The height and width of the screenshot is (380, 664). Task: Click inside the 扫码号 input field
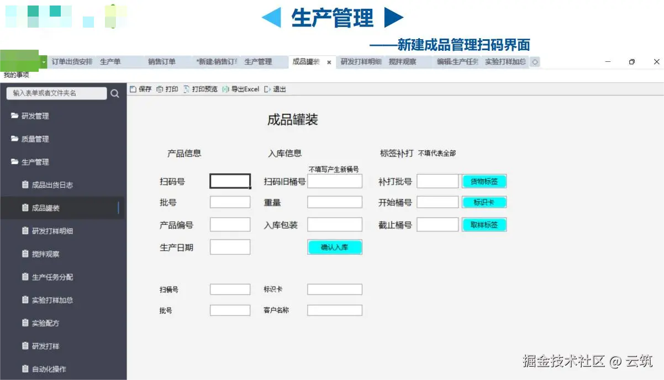230,181
